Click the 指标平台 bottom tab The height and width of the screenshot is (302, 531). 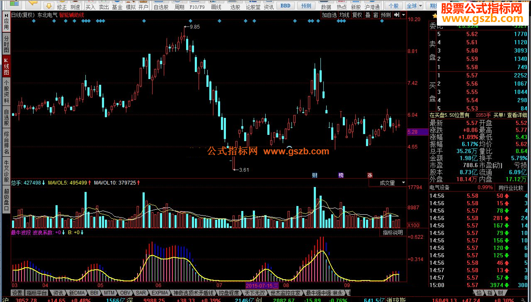[37, 292]
